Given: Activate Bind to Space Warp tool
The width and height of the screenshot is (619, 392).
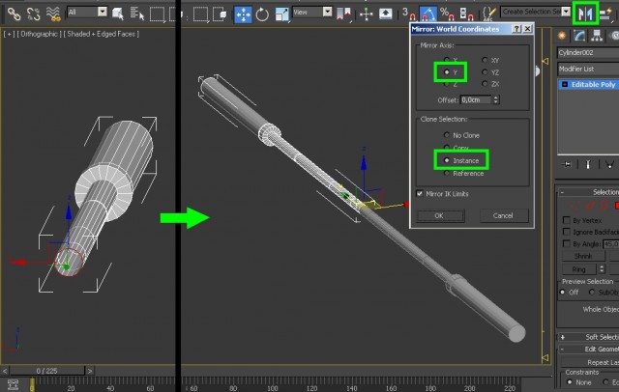Looking at the screenshot, I should [53, 14].
